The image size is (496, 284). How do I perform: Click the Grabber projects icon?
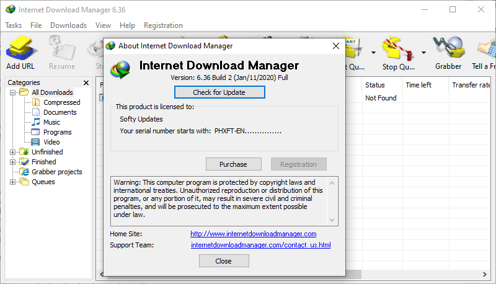coord(24,172)
